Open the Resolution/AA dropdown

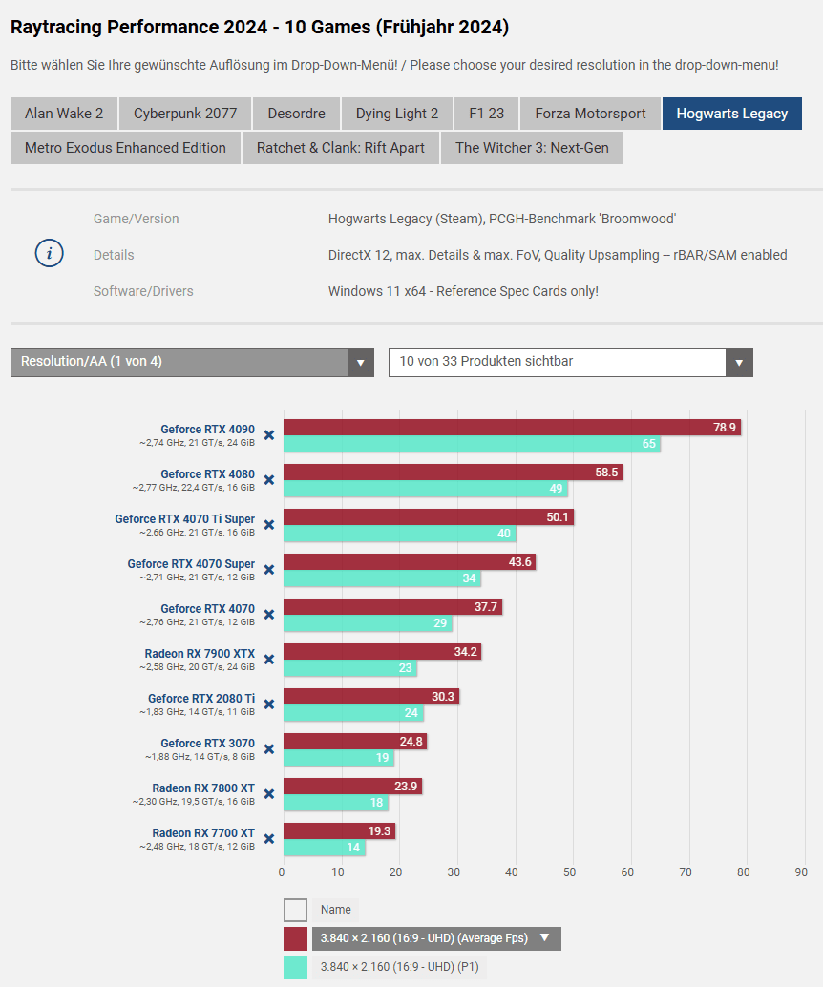192,362
